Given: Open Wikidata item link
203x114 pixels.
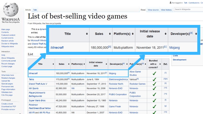Looking at the screenshot, I should 7,92.
